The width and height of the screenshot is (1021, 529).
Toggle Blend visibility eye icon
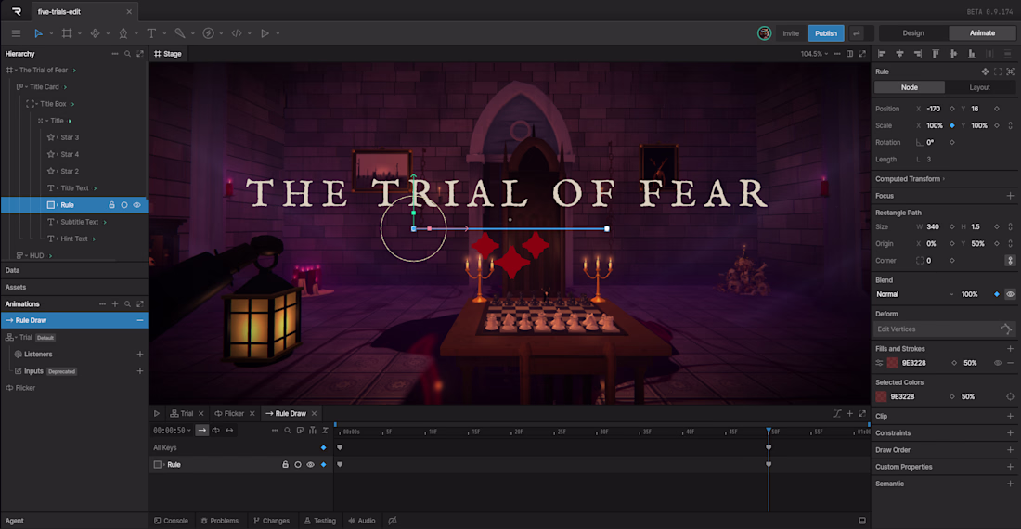click(x=1010, y=295)
